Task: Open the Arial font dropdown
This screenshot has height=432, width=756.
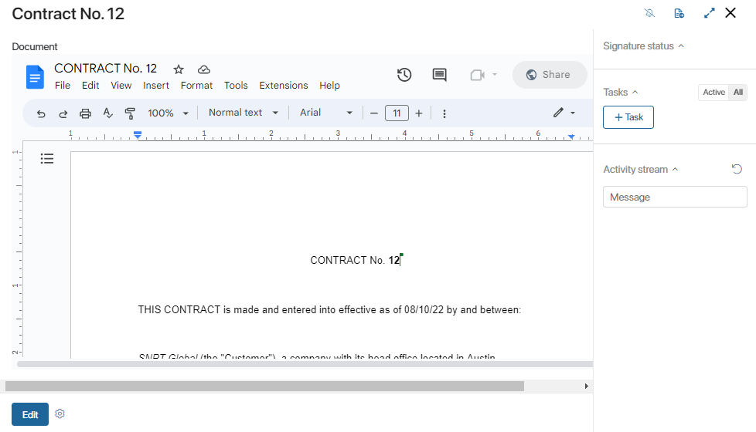Action: 326,113
